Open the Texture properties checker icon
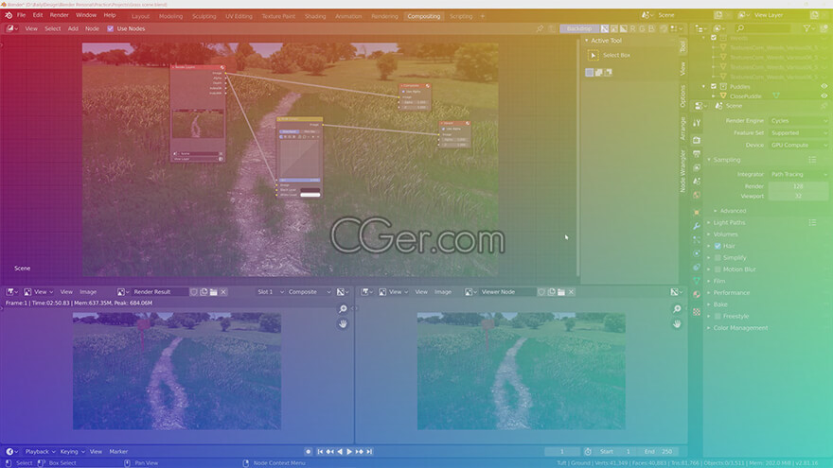The height and width of the screenshot is (468, 833). click(x=697, y=311)
